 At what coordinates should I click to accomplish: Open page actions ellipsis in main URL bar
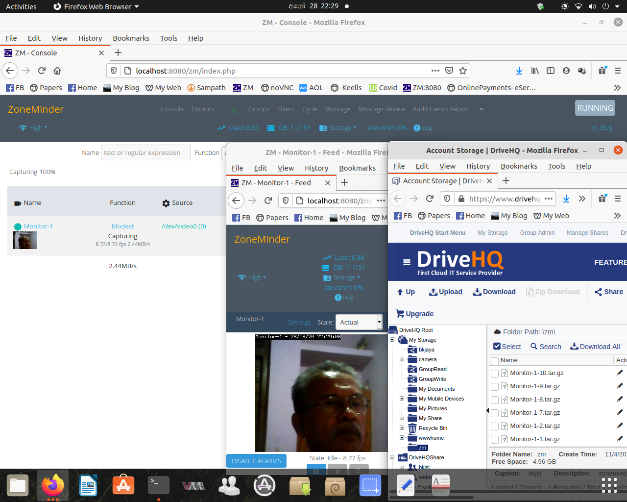435,71
